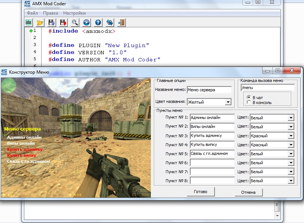Viewport: 304px width, 223px height.
Task: Click the /menu command input field
Action: (x=268, y=88)
